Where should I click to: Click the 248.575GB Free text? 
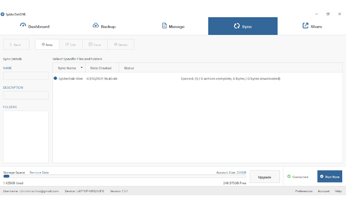[235, 183]
